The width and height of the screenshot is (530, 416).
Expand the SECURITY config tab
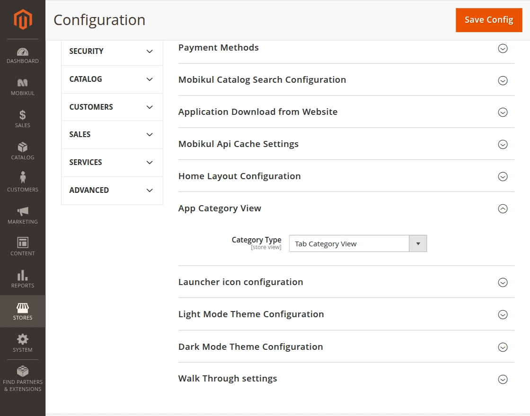click(112, 52)
